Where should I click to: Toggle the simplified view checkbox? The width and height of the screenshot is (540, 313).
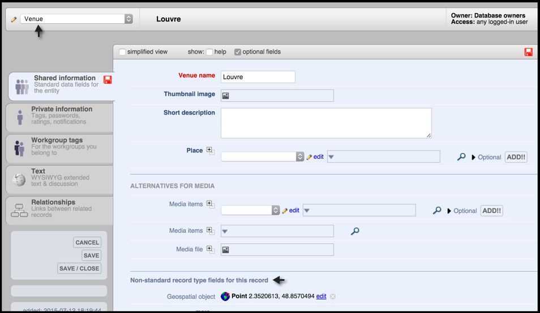click(x=122, y=52)
